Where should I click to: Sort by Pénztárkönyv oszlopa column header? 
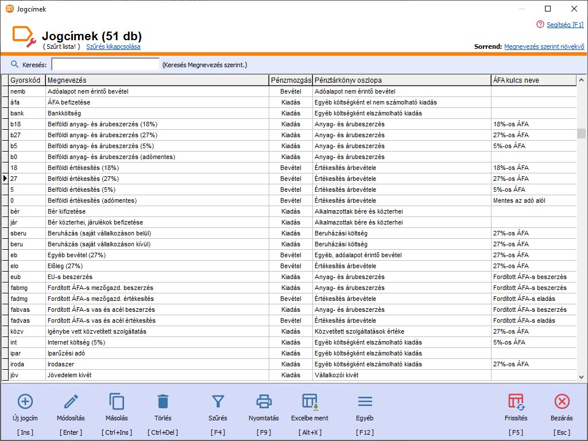401,80
